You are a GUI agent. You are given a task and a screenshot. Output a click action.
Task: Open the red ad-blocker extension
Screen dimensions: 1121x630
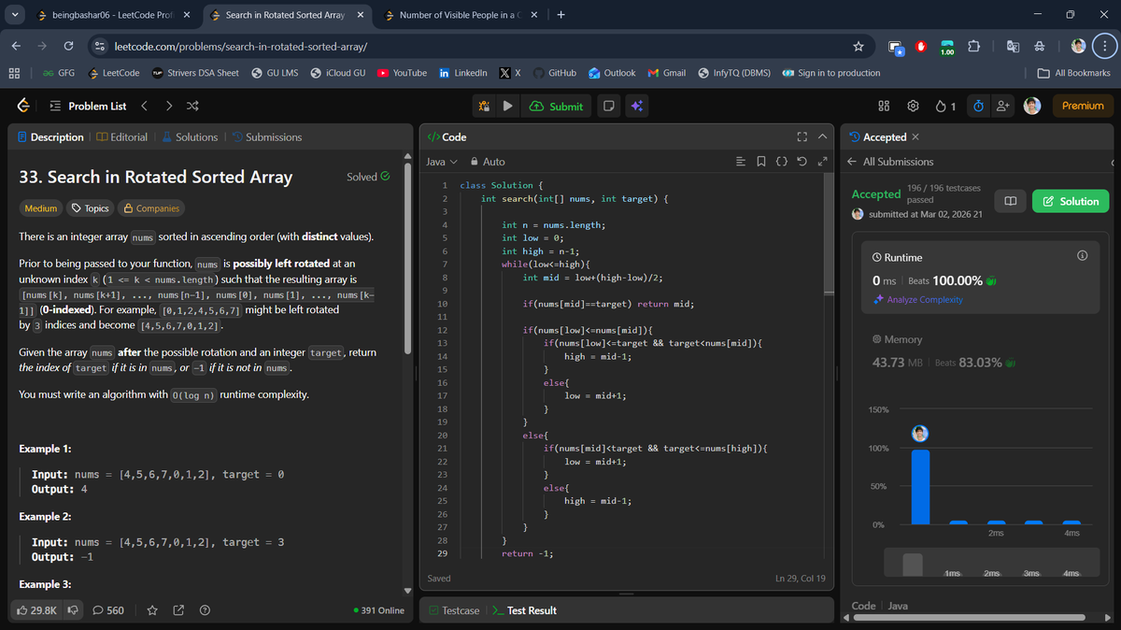(921, 46)
